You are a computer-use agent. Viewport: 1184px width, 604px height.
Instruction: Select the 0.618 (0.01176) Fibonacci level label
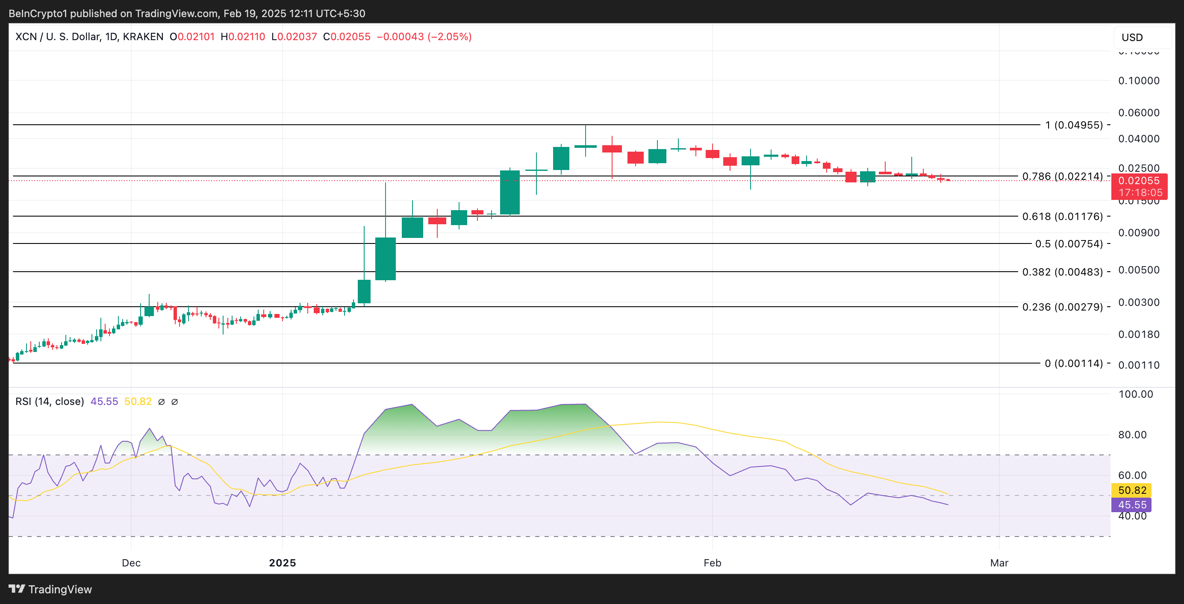pyautogui.click(x=1062, y=216)
